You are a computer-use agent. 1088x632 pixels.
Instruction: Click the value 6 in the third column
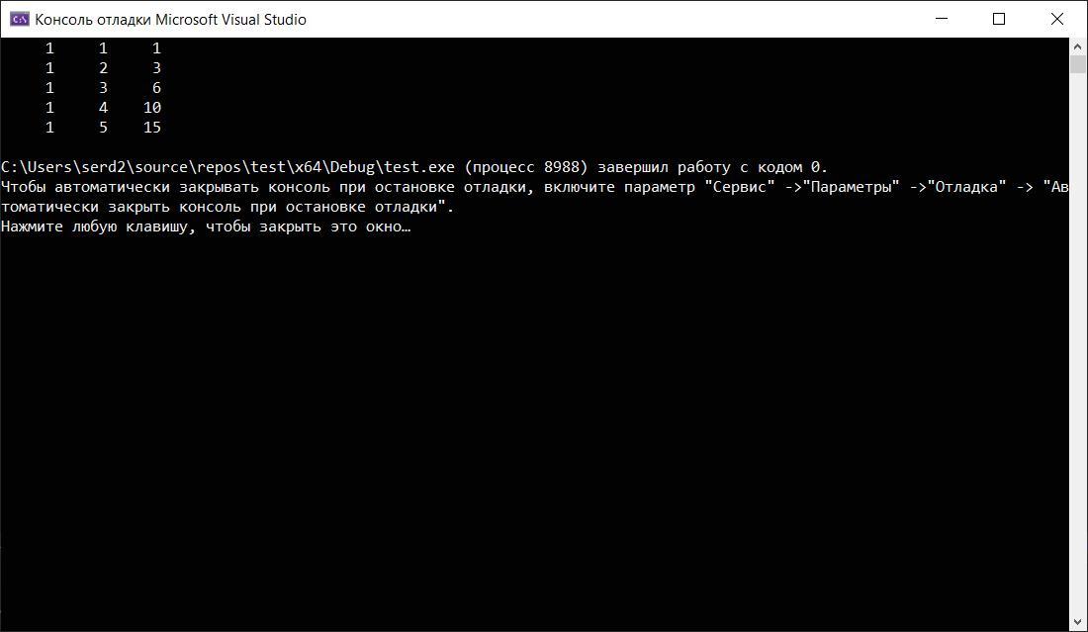click(x=157, y=88)
